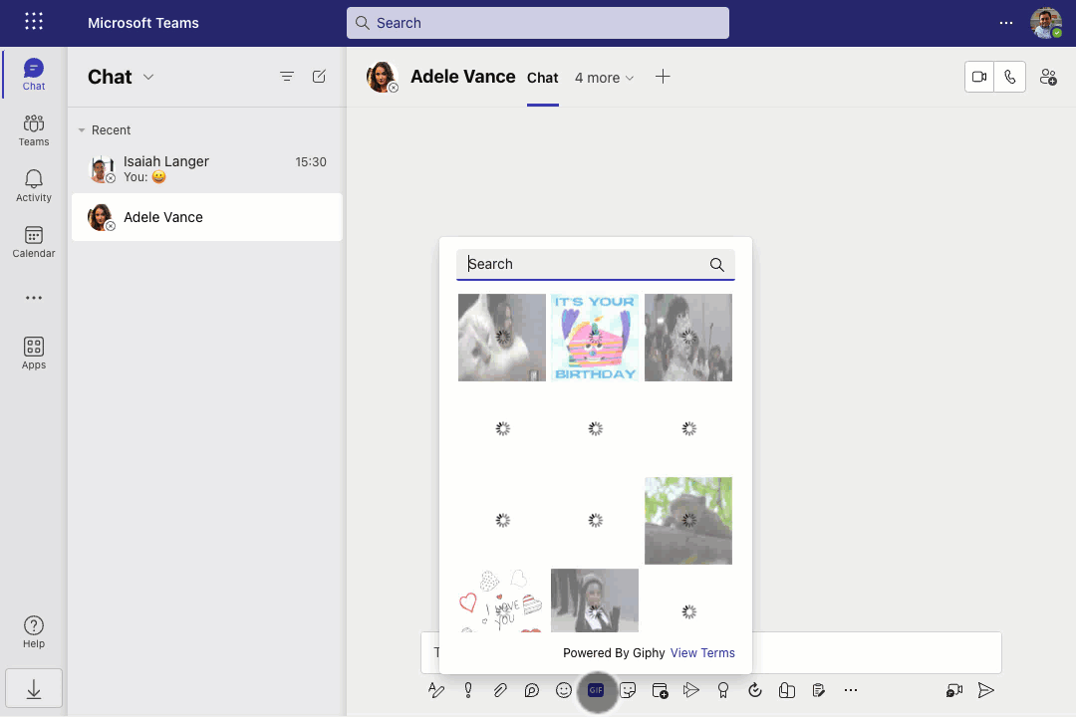Select the It's Your Birthday GIF
This screenshot has height=717, width=1076.
point(595,338)
